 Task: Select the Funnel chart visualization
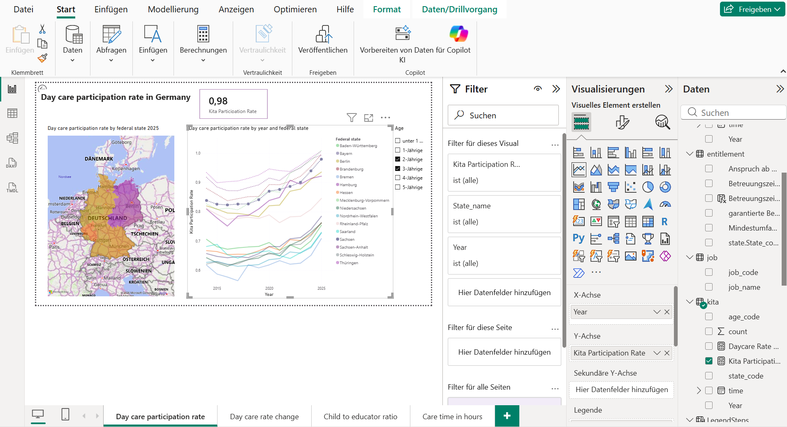[x=613, y=187]
